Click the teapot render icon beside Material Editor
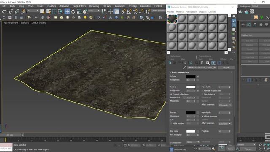 (240, 11)
